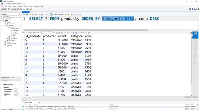The image size is (199, 111).
Task: Switch to the Administration tab in Navigator
Action: pos(5,77)
